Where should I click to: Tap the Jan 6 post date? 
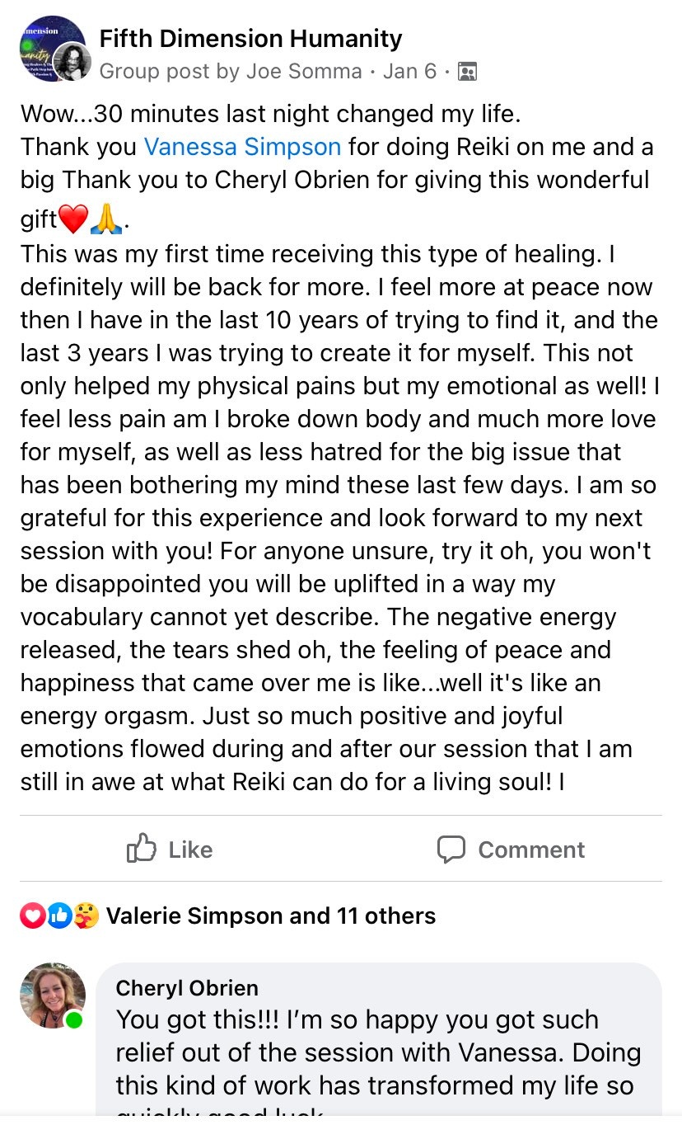tap(409, 72)
